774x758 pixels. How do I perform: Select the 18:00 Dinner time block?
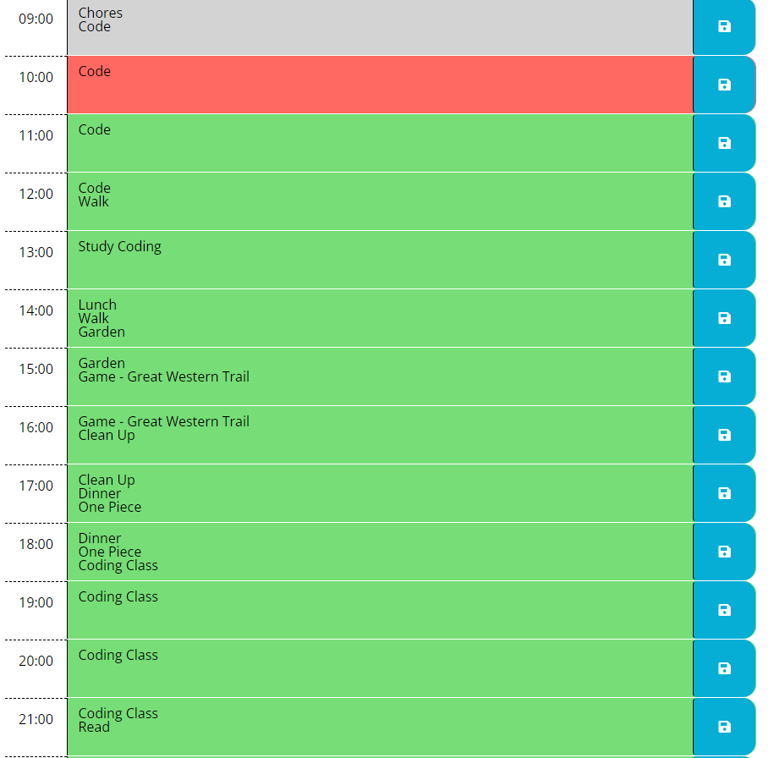coord(381,552)
